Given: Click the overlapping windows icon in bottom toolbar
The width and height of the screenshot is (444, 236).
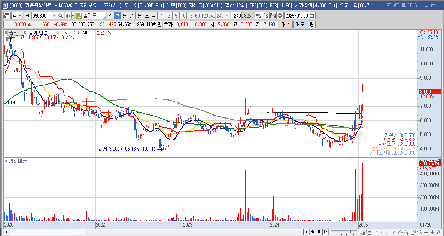Looking at the screenshot, I should pyautogui.click(x=369, y=232).
